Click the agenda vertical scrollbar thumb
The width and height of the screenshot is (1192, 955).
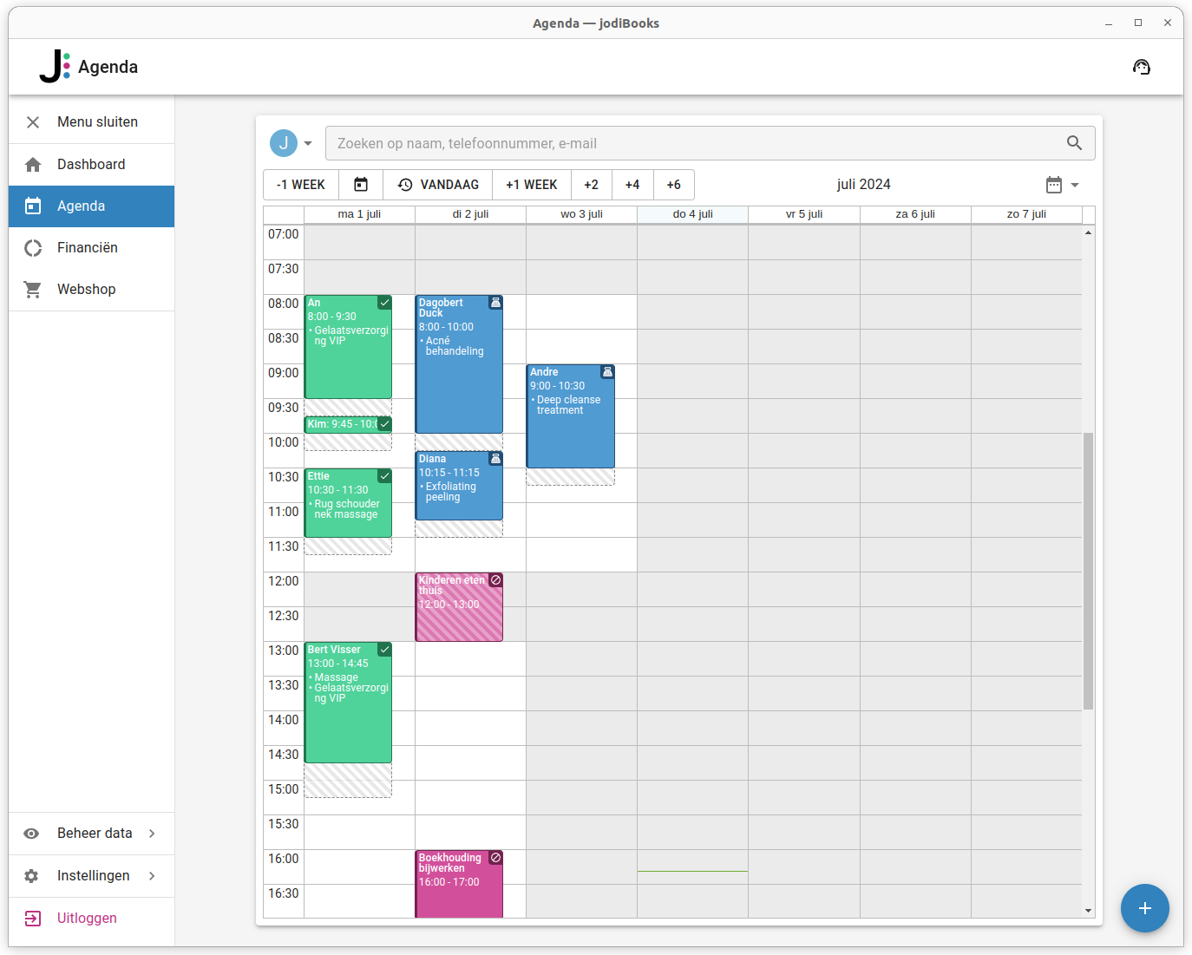coord(1088,571)
